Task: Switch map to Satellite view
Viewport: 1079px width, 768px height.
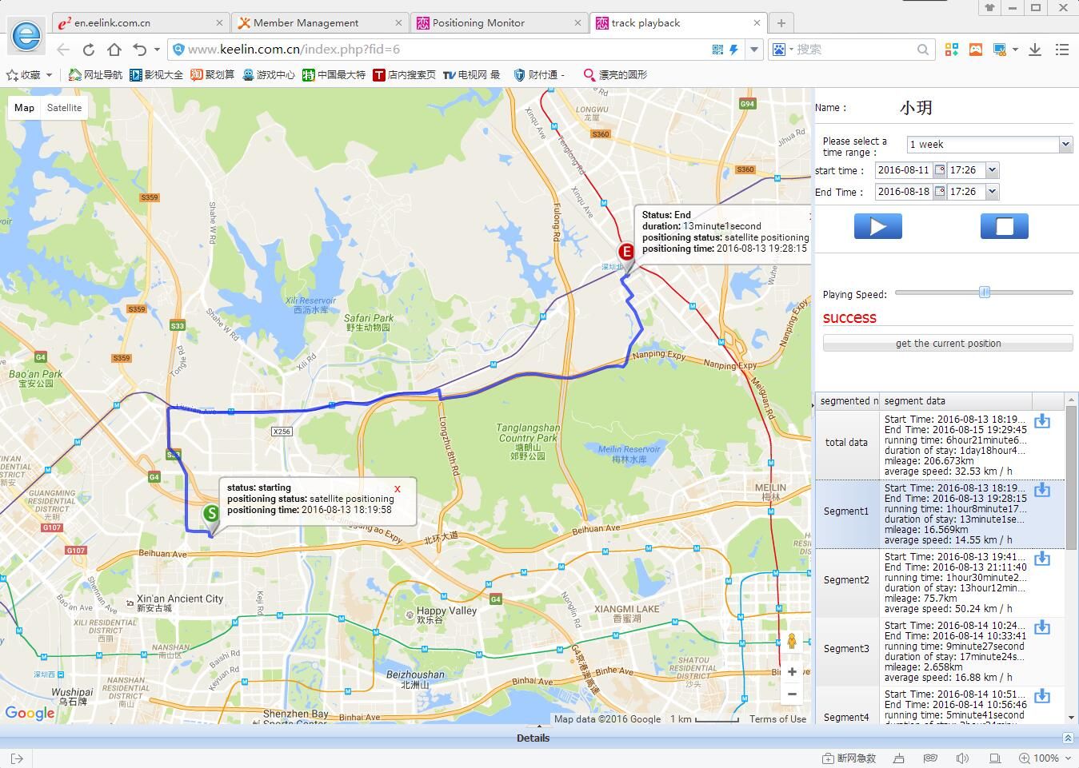Action: 64,108
